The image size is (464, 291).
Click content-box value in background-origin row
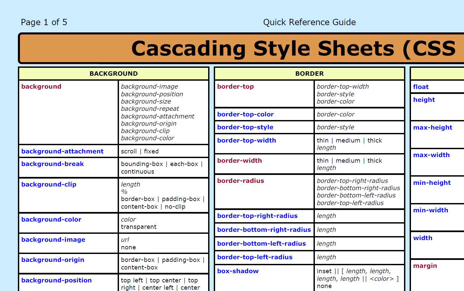(139, 268)
